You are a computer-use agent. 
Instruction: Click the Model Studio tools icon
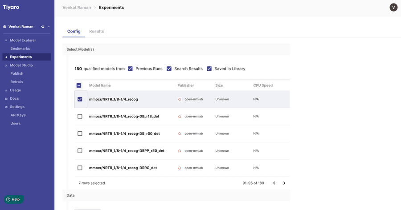click(6, 65)
